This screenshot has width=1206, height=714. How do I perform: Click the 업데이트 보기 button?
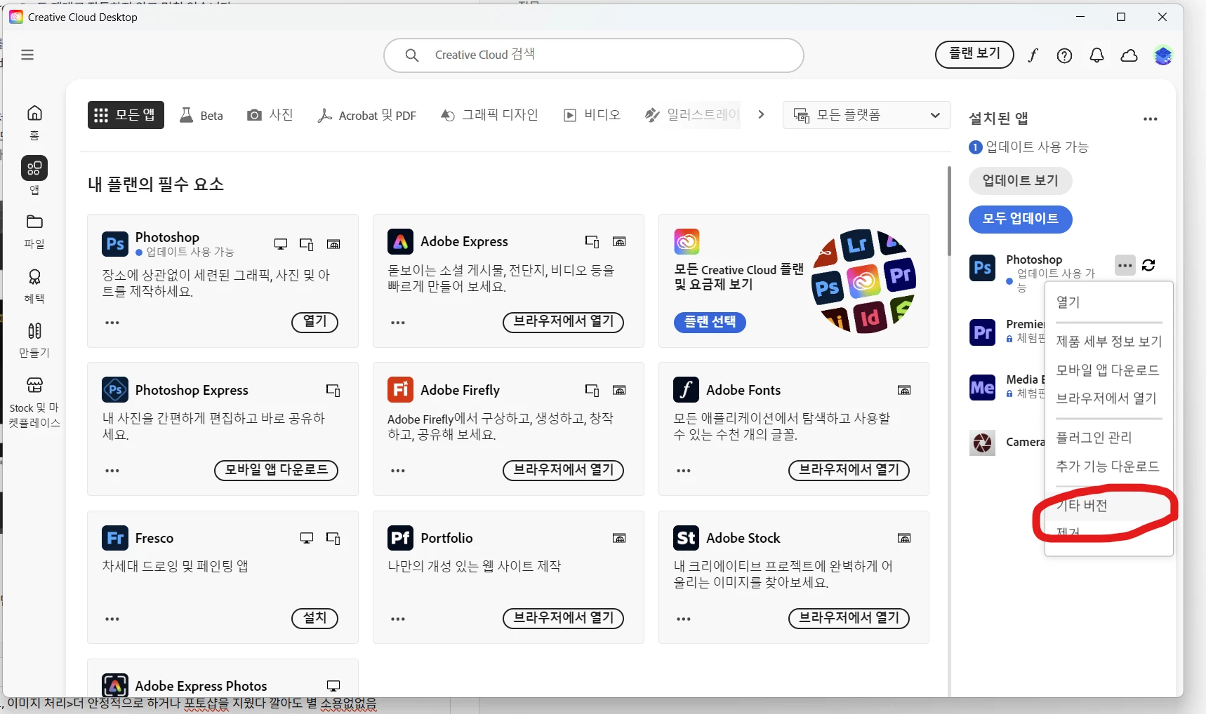click(1020, 181)
